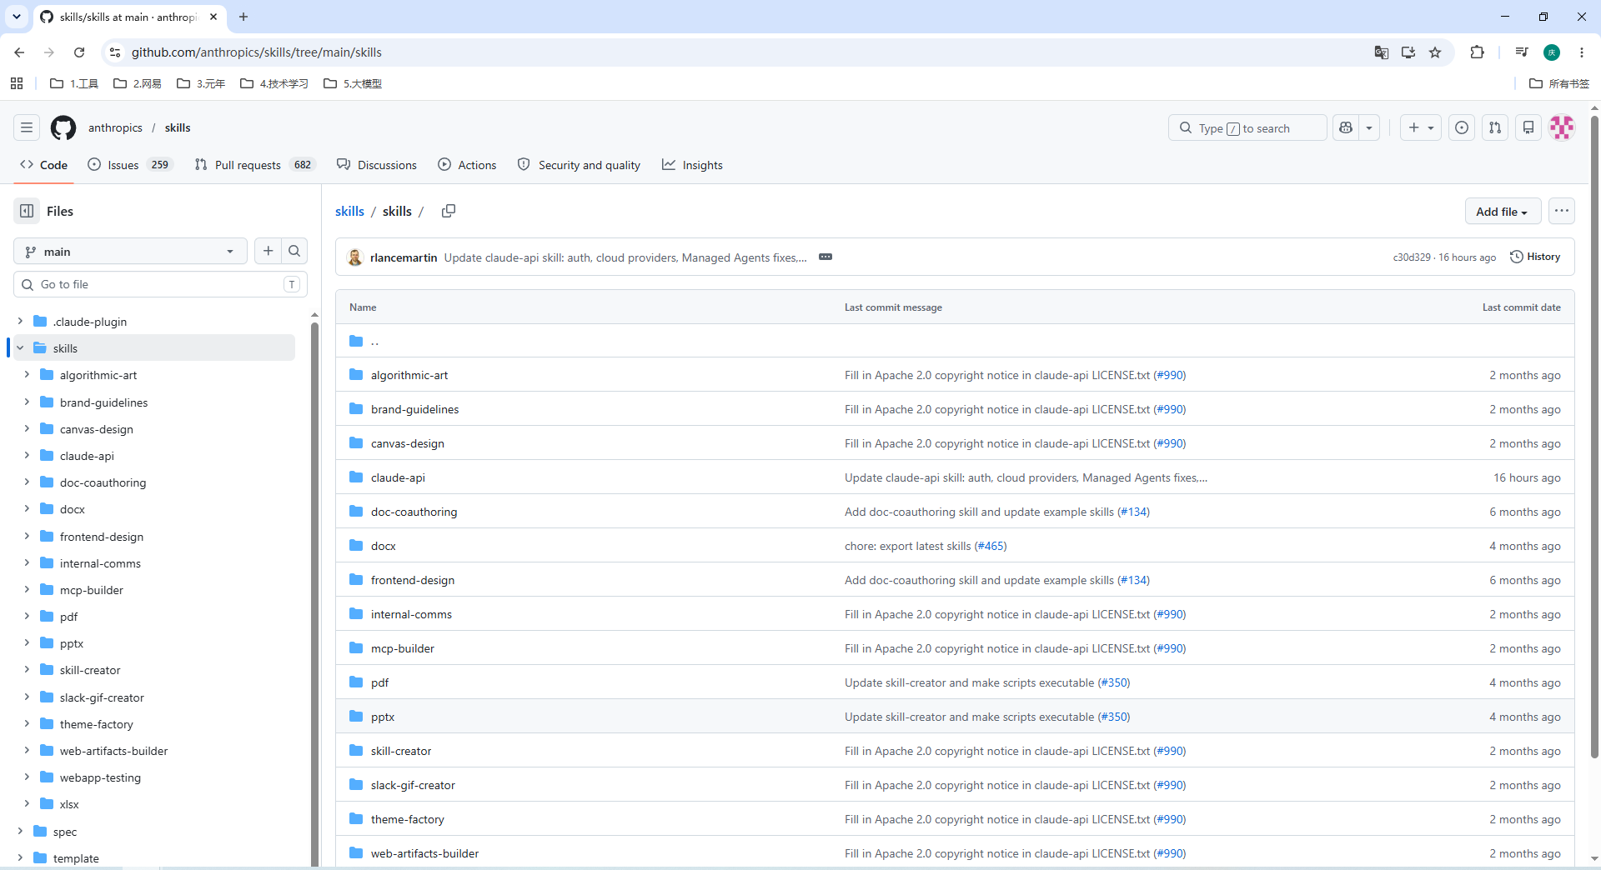This screenshot has width=1601, height=870.
Task: Reload the current page
Action: (79, 52)
